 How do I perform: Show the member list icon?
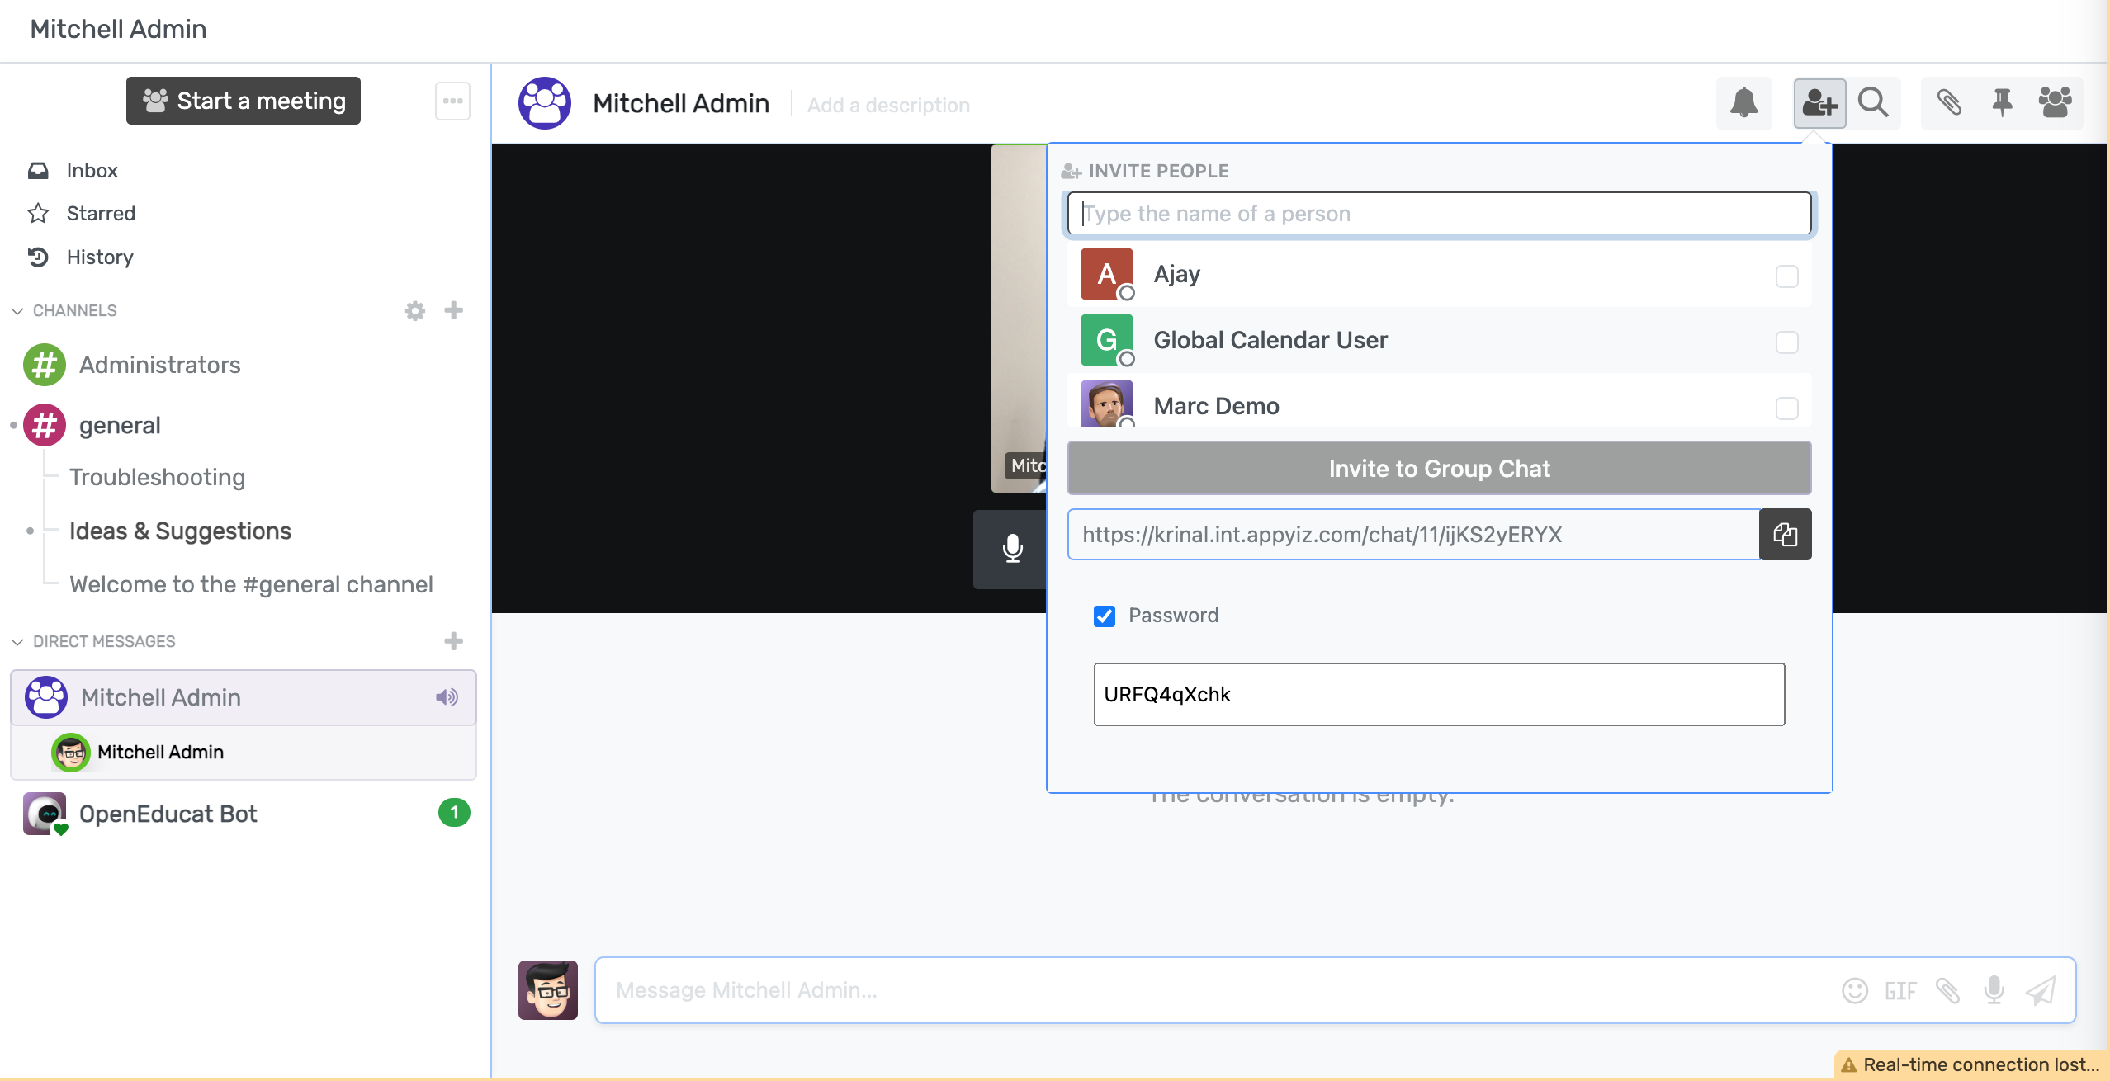pyautogui.click(x=2055, y=103)
